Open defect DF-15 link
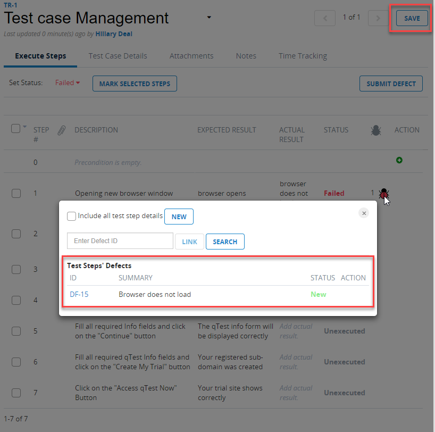The height and width of the screenshot is (432, 435). pyautogui.click(x=79, y=294)
